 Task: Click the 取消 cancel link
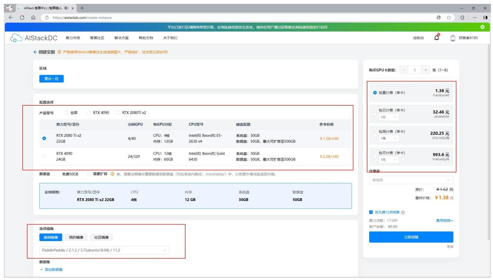point(450,247)
